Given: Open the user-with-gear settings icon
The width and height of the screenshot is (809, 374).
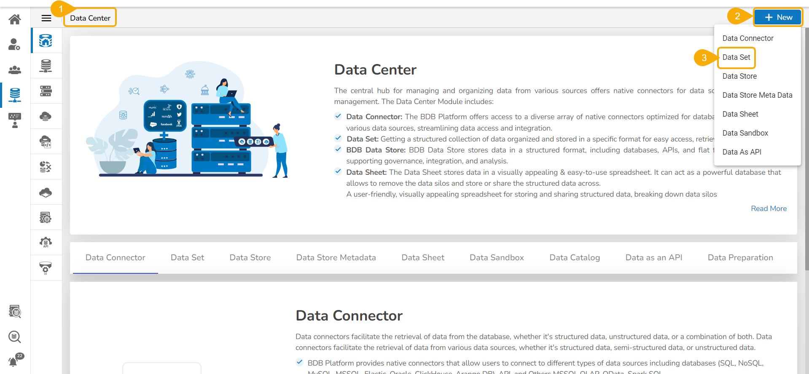Looking at the screenshot, I should (x=15, y=44).
